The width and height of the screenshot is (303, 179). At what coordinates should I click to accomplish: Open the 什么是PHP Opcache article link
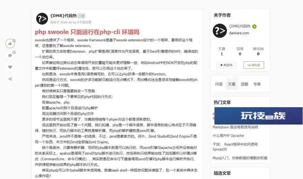click(228, 136)
